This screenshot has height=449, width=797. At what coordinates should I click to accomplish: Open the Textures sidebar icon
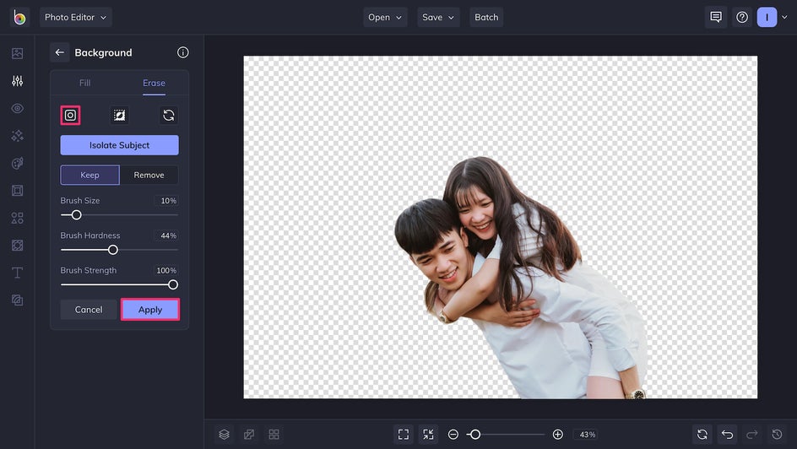click(17, 300)
